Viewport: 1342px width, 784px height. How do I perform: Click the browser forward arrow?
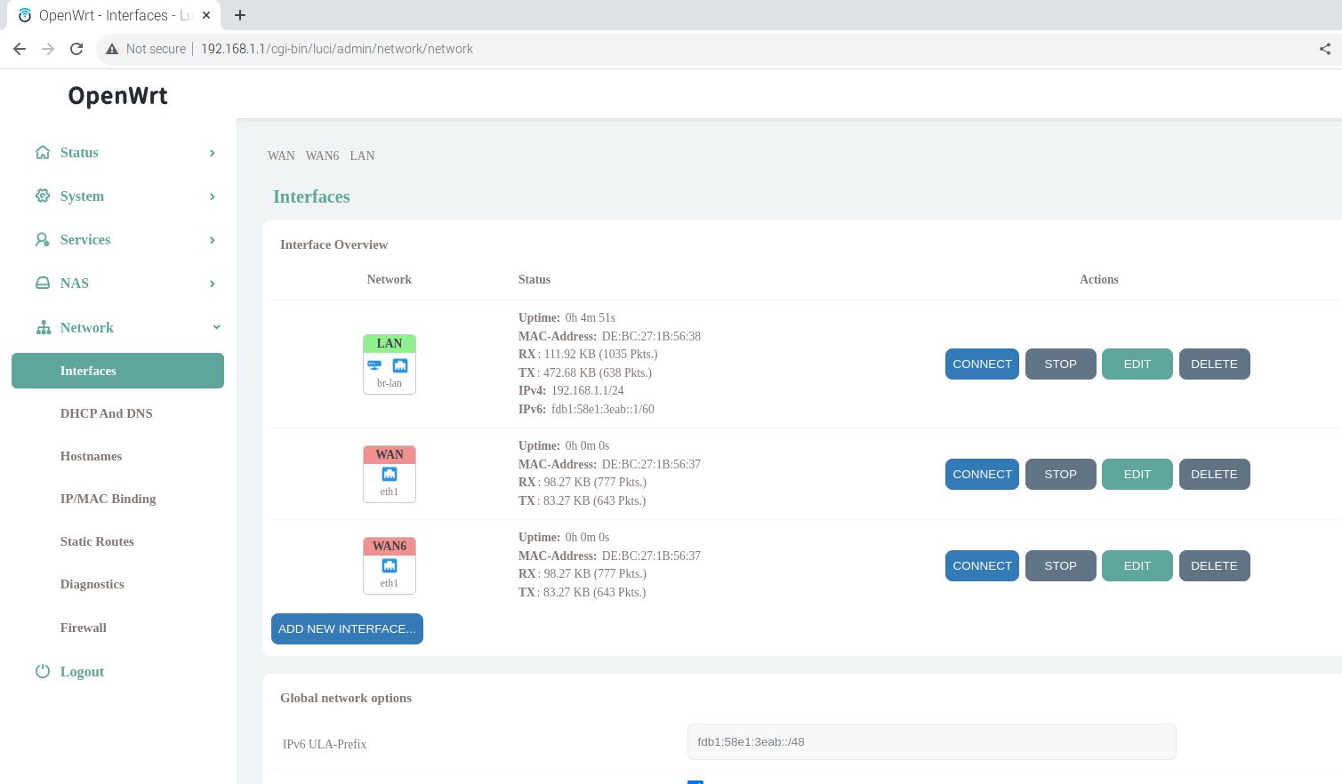(48, 49)
